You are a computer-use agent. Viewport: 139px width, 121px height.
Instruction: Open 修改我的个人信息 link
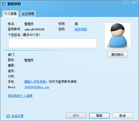(x=20, y=96)
